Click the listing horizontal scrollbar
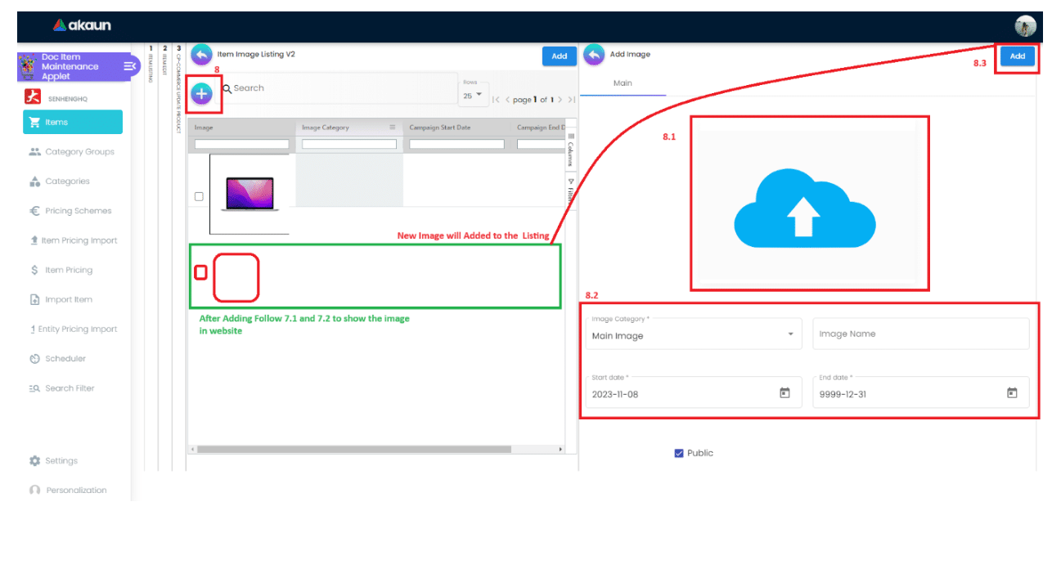 coord(354,449)
